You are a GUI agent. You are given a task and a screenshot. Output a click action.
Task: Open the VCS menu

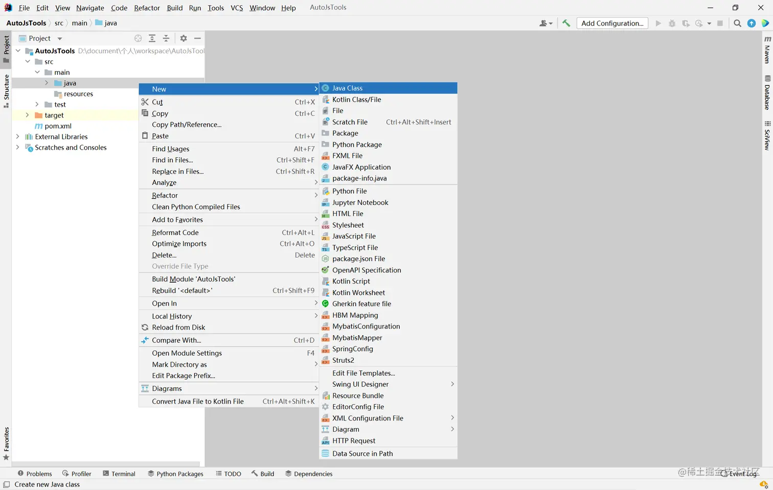tap(237, 8)
